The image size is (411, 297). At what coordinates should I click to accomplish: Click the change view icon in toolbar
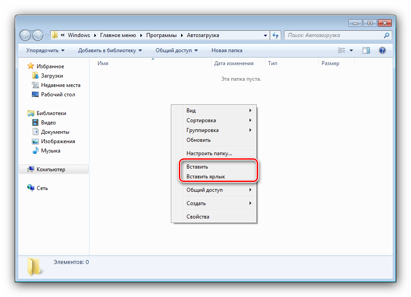342,50
